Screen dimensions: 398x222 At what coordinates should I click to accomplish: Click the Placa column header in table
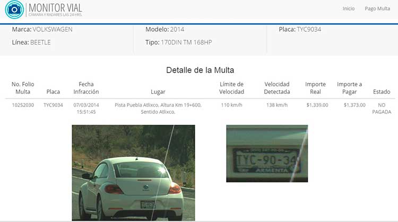[x=53, y=92]
